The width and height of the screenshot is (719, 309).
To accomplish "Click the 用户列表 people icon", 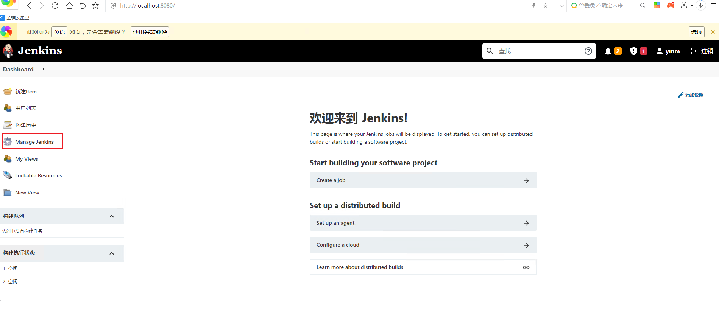I will (x=8, y=108).
